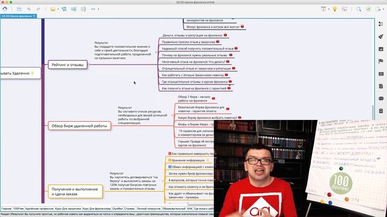Select the 'Обзор бирж удаленной работы' topic

click(79, 126)
